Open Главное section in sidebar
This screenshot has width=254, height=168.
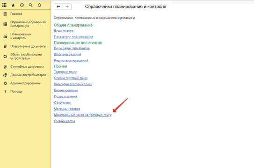(16, 14)
